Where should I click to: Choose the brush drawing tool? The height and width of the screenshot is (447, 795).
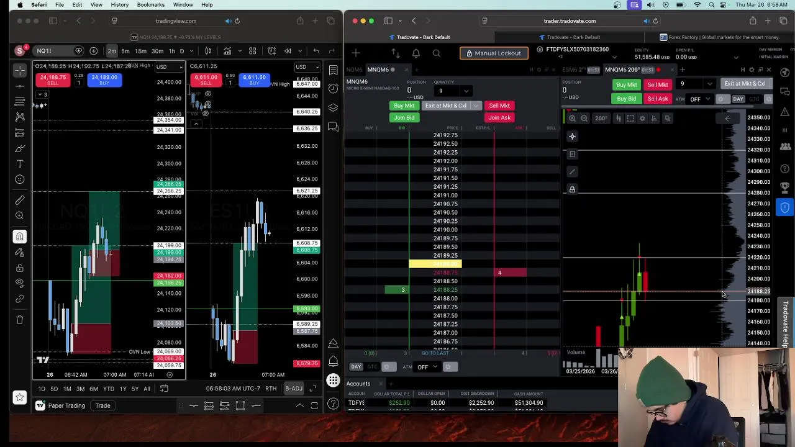tap(20, 148)
